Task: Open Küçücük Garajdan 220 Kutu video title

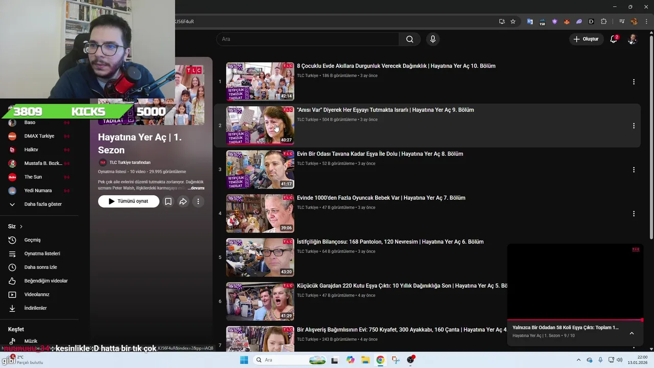Action: (x=402, y=286)
